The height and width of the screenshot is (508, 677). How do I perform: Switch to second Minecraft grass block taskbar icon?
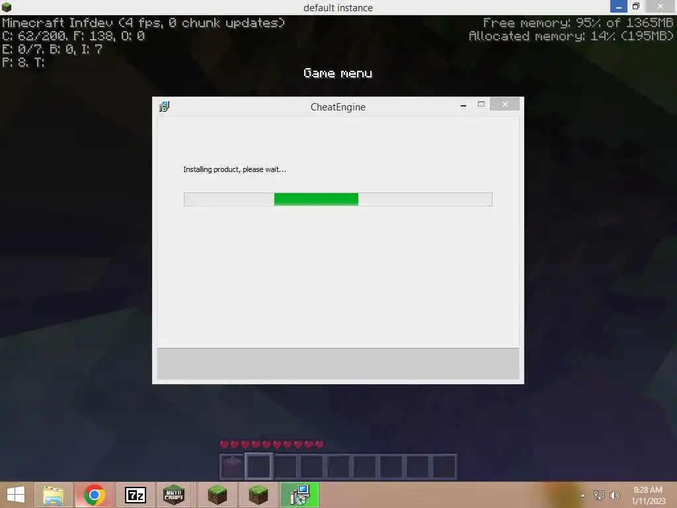tap(259, 495)
